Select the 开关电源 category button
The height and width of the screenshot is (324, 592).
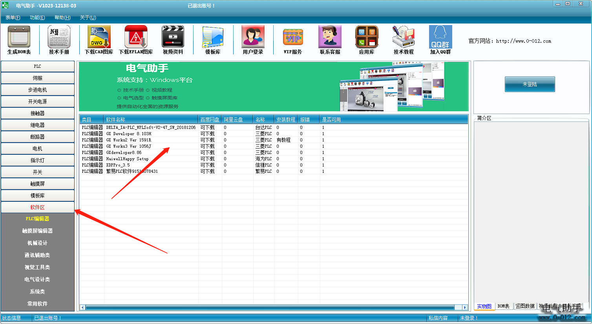point(37,101)
